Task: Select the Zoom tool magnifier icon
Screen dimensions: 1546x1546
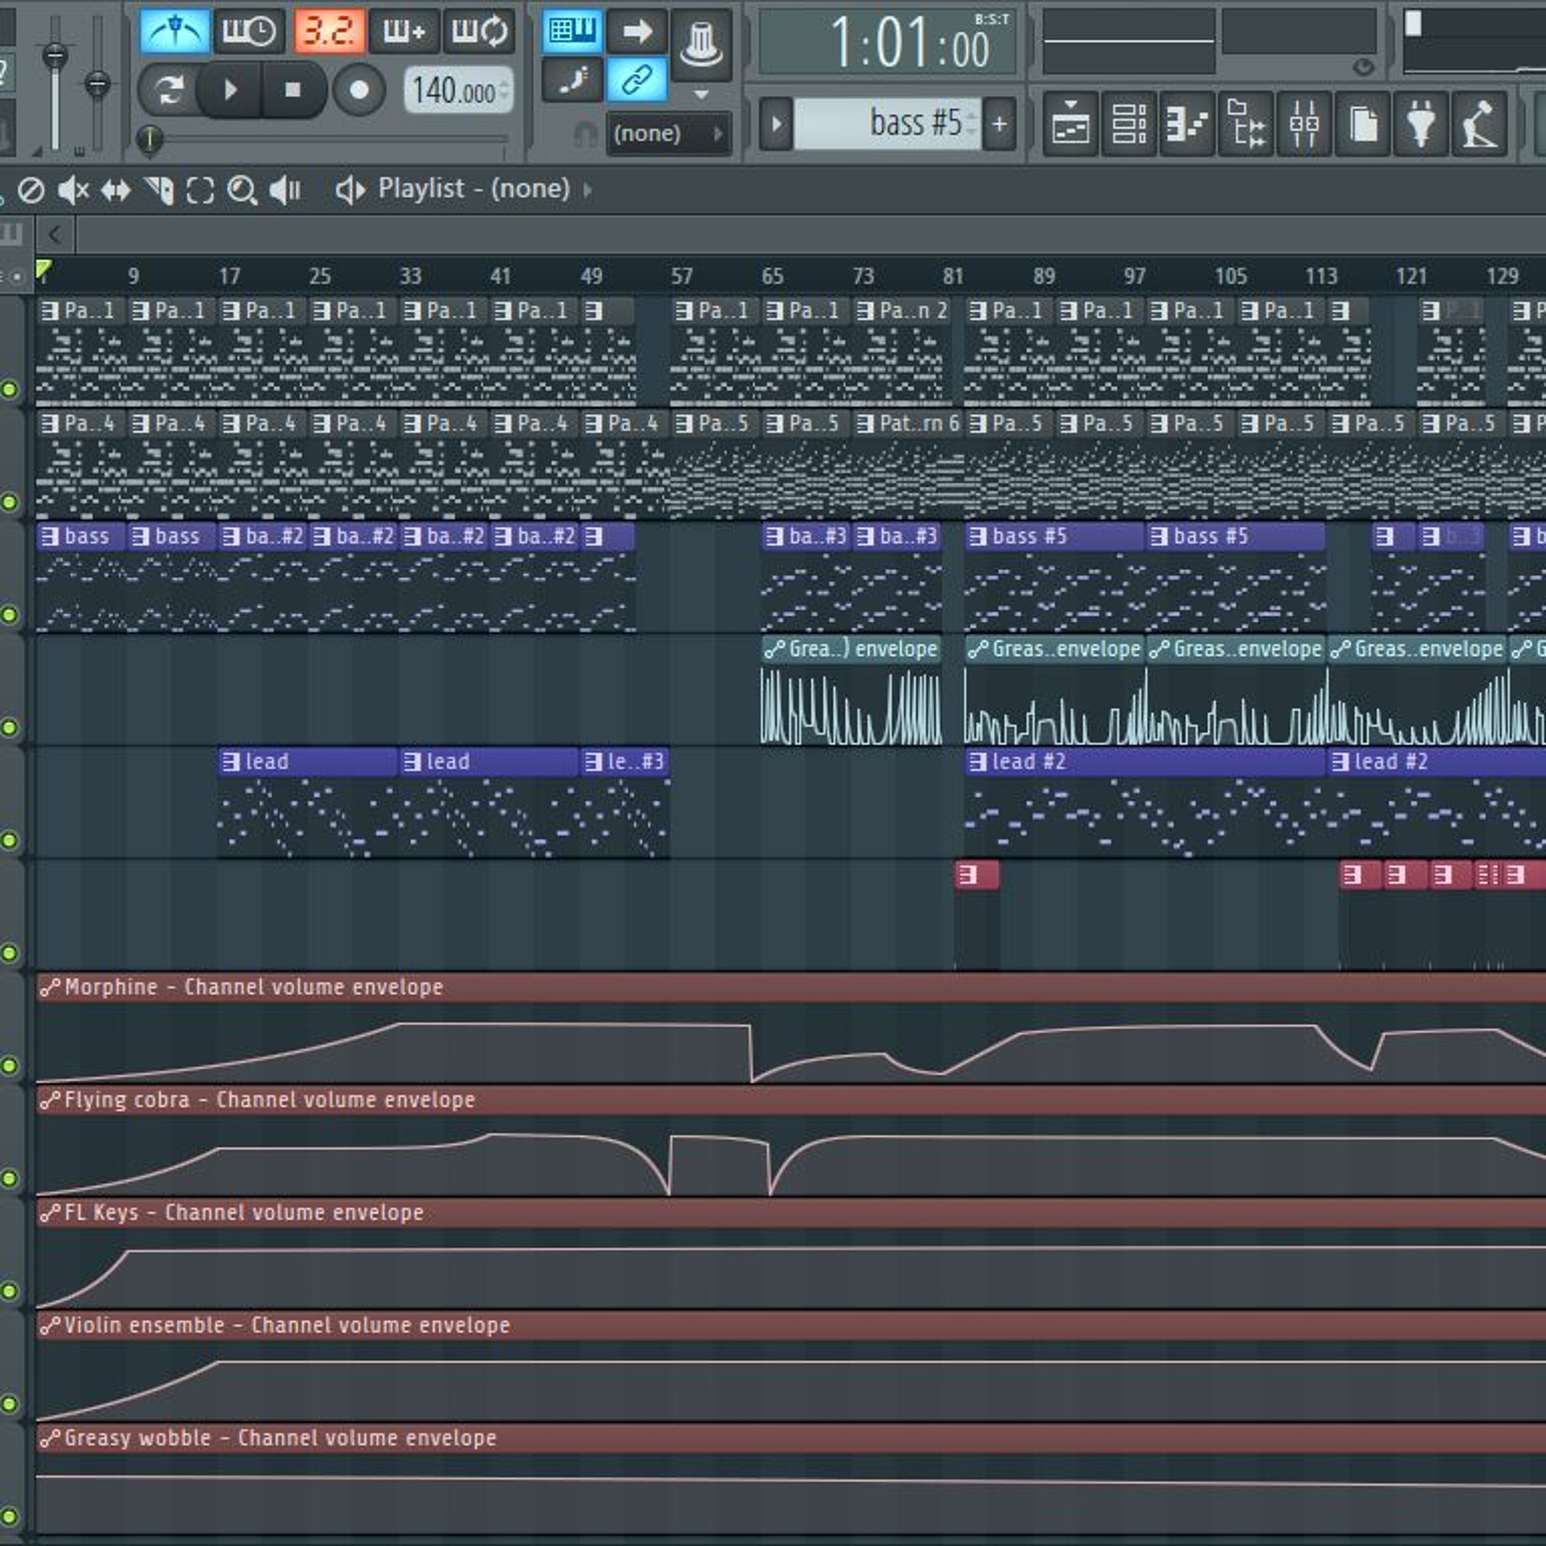Action: click(x=242, y=191)
